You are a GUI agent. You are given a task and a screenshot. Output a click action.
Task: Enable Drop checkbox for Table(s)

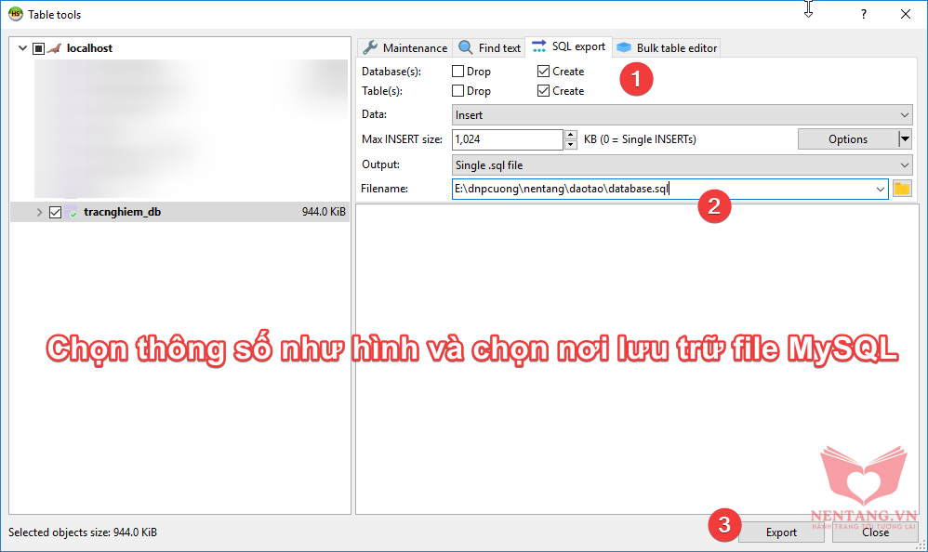457,91
